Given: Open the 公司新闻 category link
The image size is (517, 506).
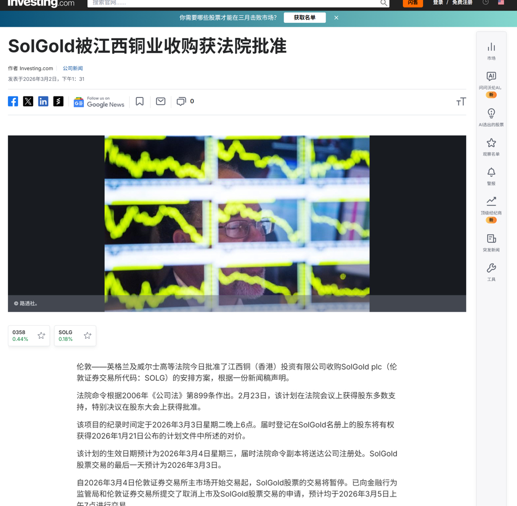Looking at the screenshot, I should coord(73,68).
